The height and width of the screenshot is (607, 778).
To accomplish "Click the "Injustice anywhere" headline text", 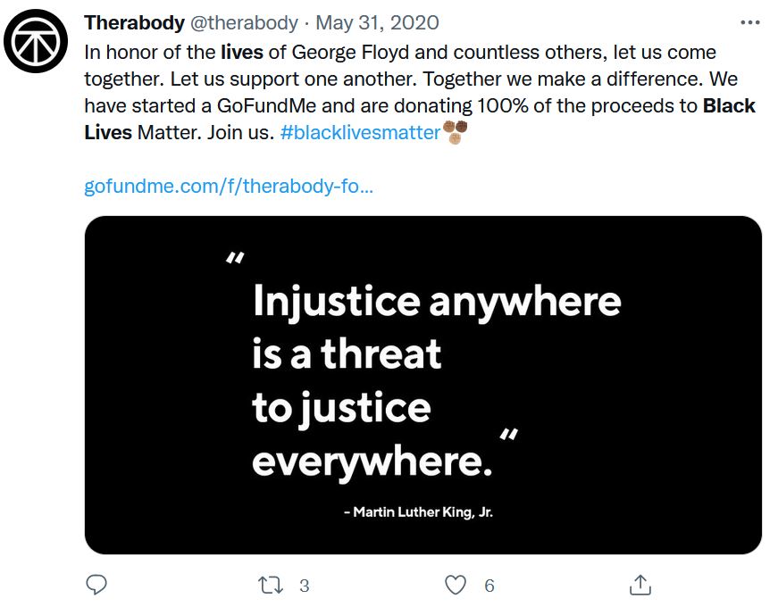I will (437, 301).
